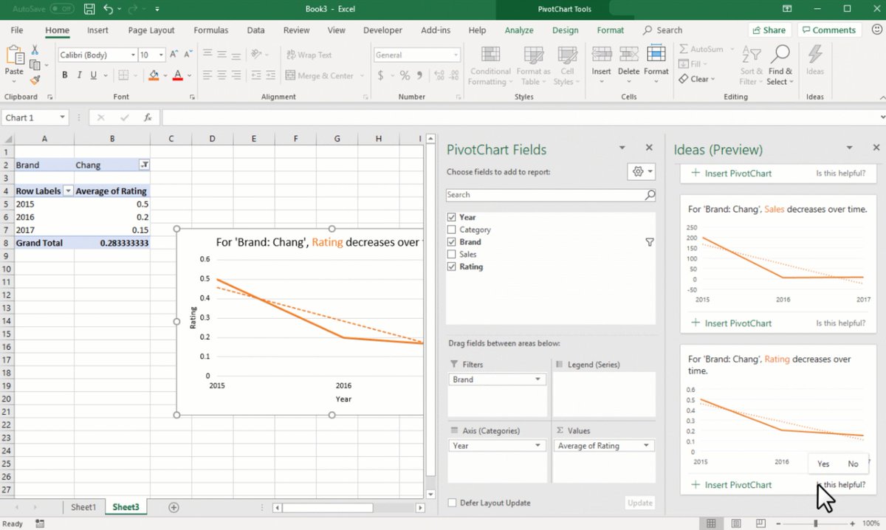Click the Share button
Viewport: 886px width, 530px height.
tap(769, 30)
